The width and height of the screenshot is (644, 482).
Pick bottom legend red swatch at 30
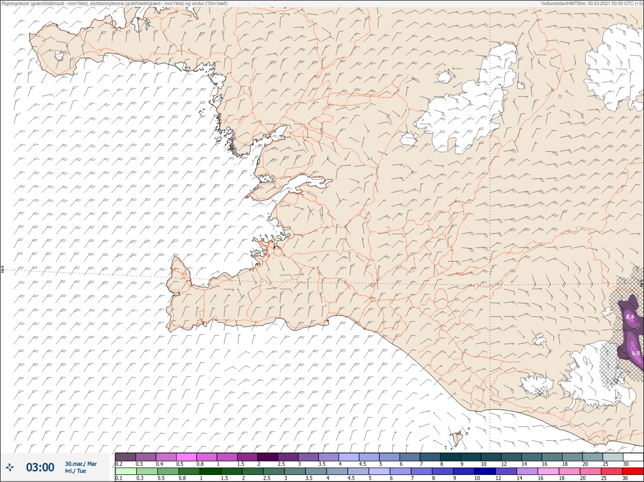pos(633,471)
